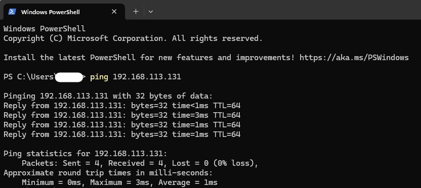Click the reply line showing time<1ms
The width and height of the screenshot is (421, 188).
pyautogui.click(x=122, y=106)
